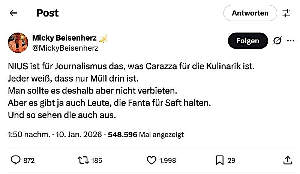Open Micky Beisenherz's profile picture
The image size is (300, 174).
(x=18, y=42)
